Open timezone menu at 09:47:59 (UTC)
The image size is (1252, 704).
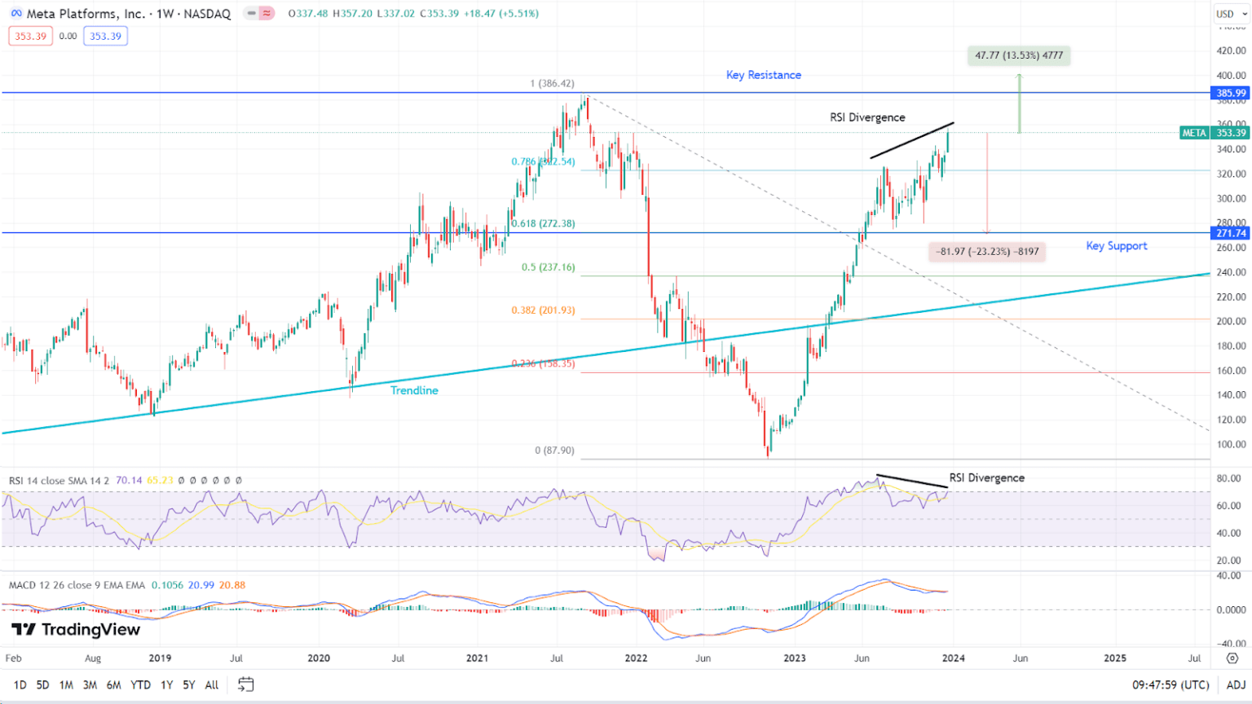1170,685
